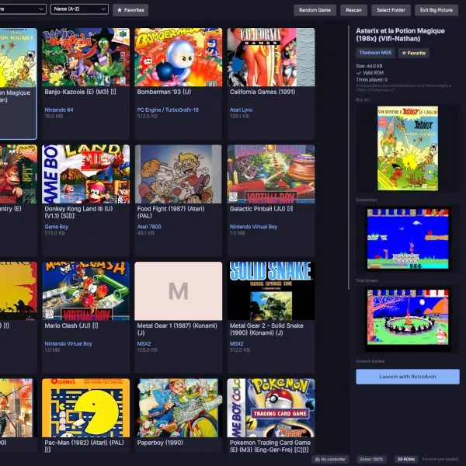This screenshot has height=466, width=466.
Task: Toggle the Favorites filter button
Action: (130, 10)
